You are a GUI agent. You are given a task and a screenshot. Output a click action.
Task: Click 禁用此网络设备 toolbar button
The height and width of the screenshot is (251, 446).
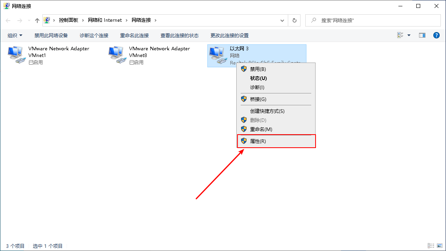click(51, 35)
